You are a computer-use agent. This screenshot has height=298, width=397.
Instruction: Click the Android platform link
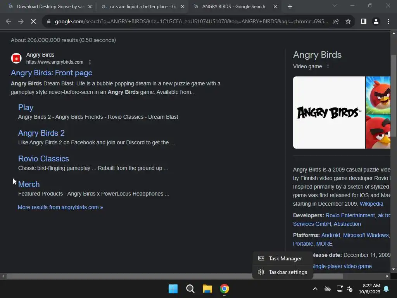coord(330,235)
